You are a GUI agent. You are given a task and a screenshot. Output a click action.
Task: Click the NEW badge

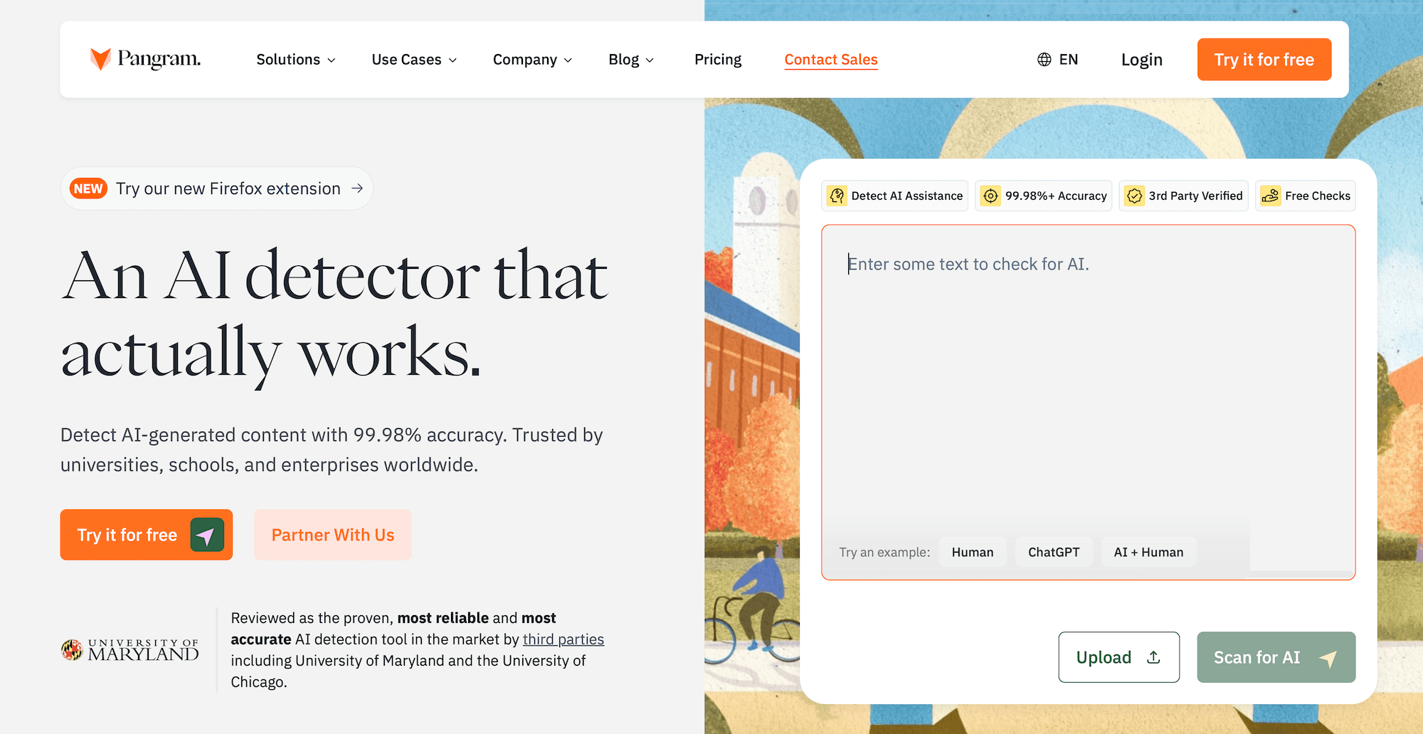pyautogui.click(x=88, y=188)
